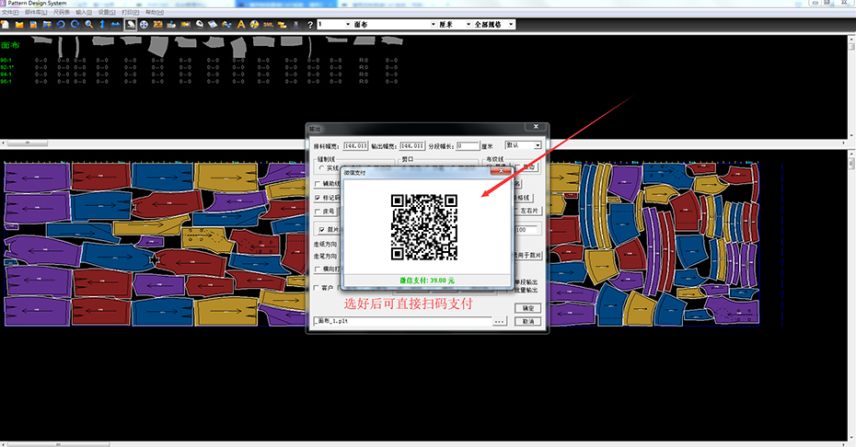The image size is (856, 447).
Task: Click the Save disk icon
Action: coord(33,24)
